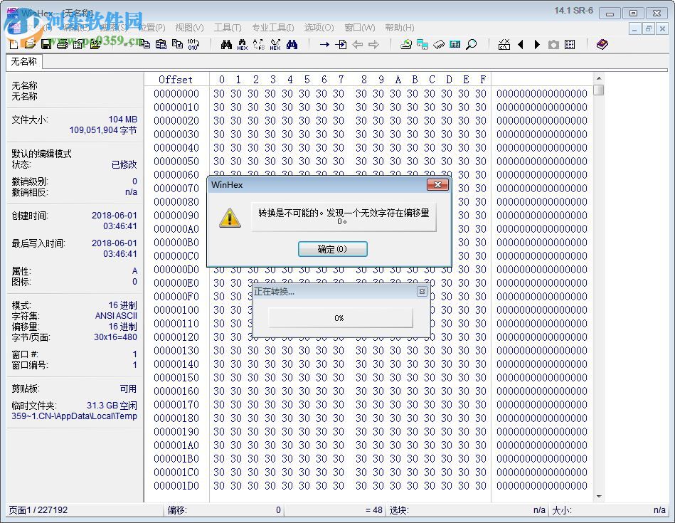This screenshot has height=523, width=675.
Task: Click the = 48 status bar value
Action: tap(373, 510)
